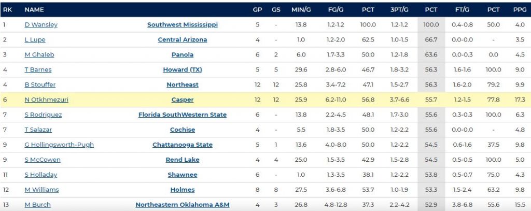Open M Burch player profile
The width and height of the screenshot is (531, 211).
click(38, 205)
